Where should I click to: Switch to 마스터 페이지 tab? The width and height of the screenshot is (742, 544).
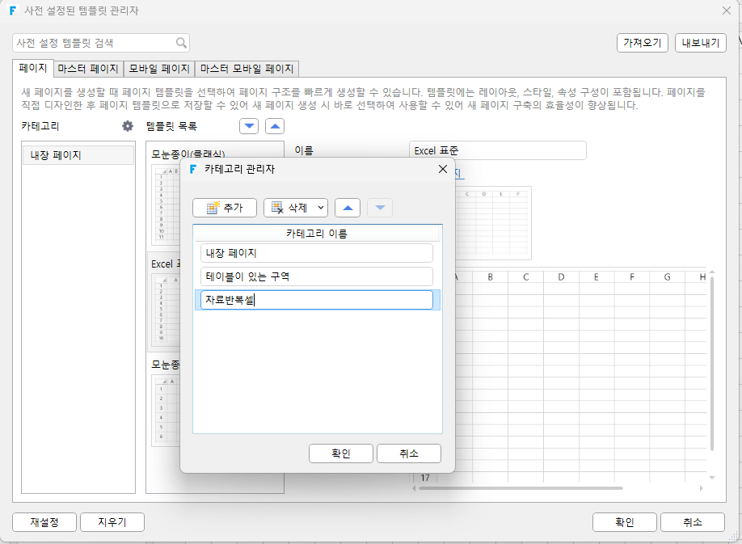coord(88,69)
